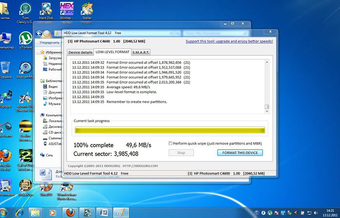Launch the UltraISO desktop shortcut
The height and width of the screenshot is (218, 340).
(x=46, y=189)
